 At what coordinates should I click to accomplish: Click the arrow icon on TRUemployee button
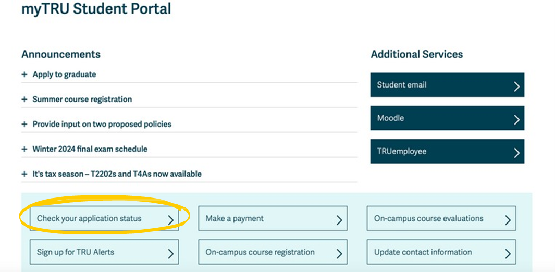tap(516, 153)
